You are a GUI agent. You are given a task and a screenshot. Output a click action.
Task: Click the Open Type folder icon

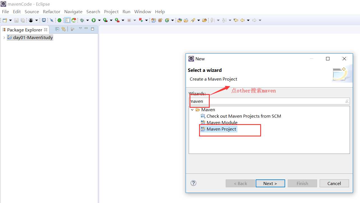pos(180,20)
